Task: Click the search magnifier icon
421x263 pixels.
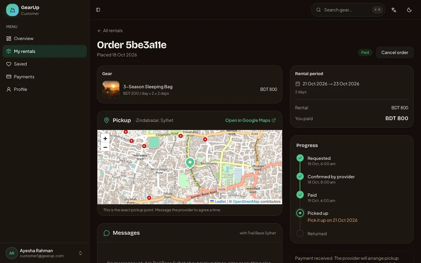Action: point(319,10)
